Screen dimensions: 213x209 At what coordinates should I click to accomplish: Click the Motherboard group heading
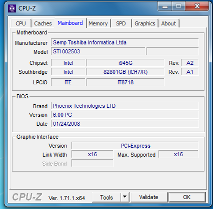[x=31, y=32]
